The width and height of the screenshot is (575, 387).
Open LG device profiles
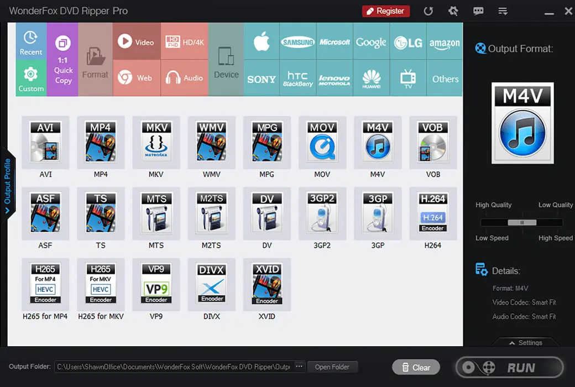[408, 41]
